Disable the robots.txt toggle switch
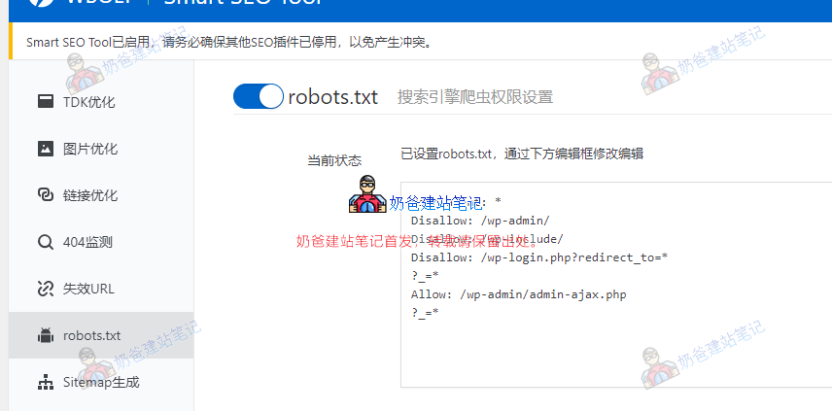Viewport: 832px width, 411px height. (x=258, y=96)
